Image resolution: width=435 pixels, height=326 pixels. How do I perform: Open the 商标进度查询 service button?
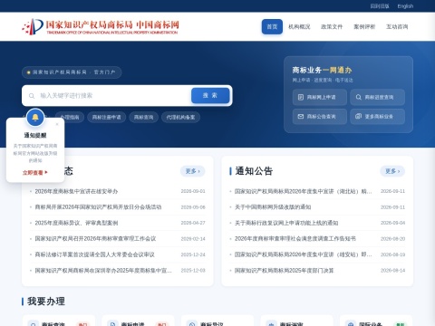(377, 97)
